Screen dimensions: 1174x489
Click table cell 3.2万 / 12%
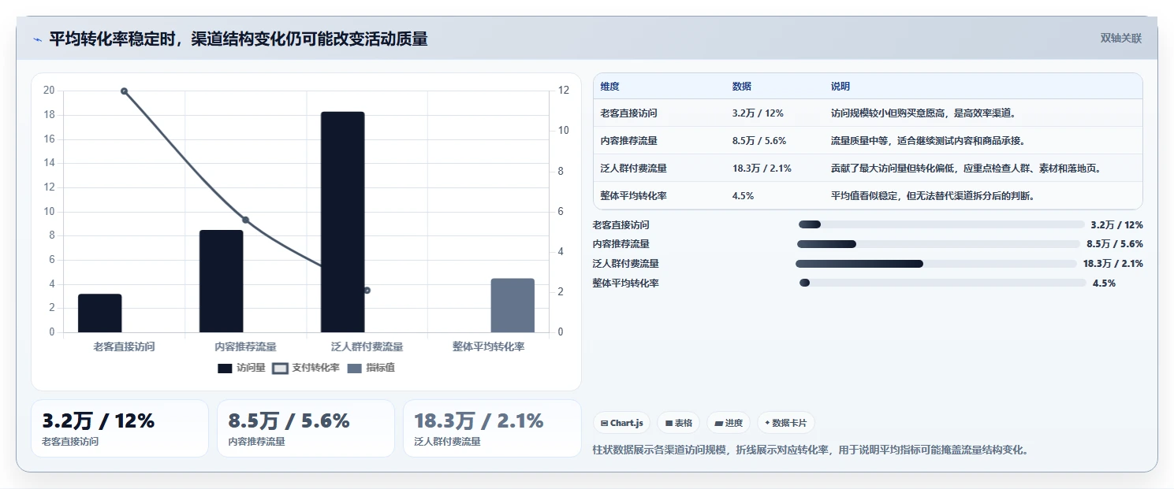pos(758,113)
